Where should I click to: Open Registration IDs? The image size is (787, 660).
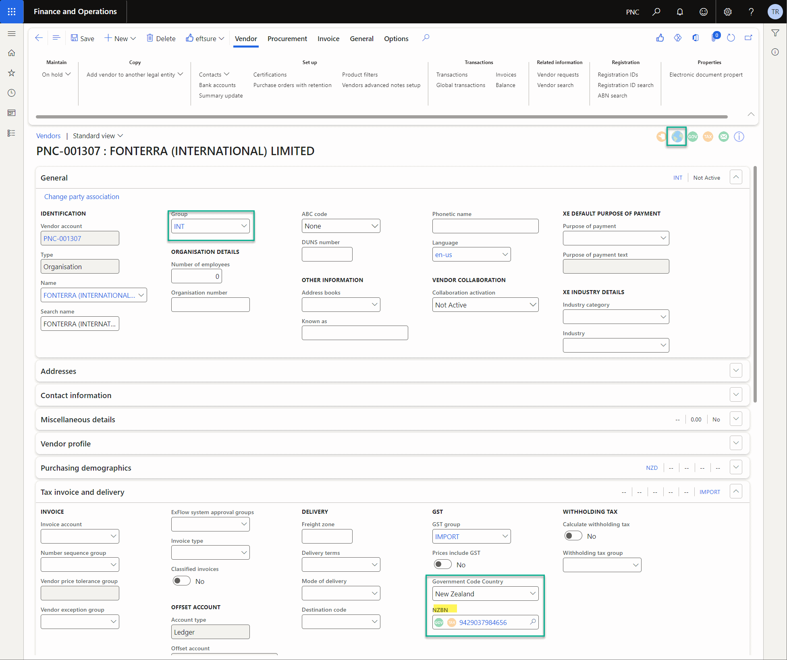[618, 75]
